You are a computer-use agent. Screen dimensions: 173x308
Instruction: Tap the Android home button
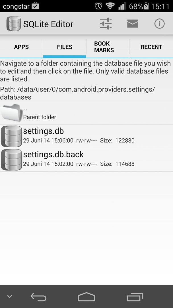point(86,297)
